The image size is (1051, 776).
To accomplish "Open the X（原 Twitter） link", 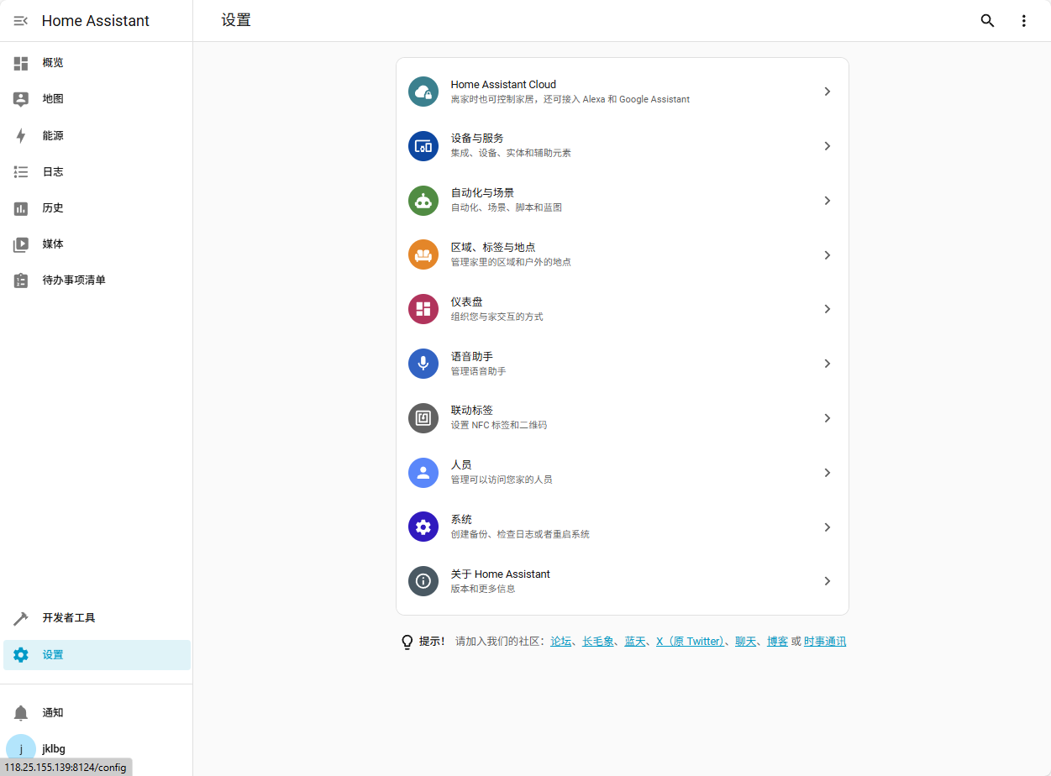I will 691,642.
